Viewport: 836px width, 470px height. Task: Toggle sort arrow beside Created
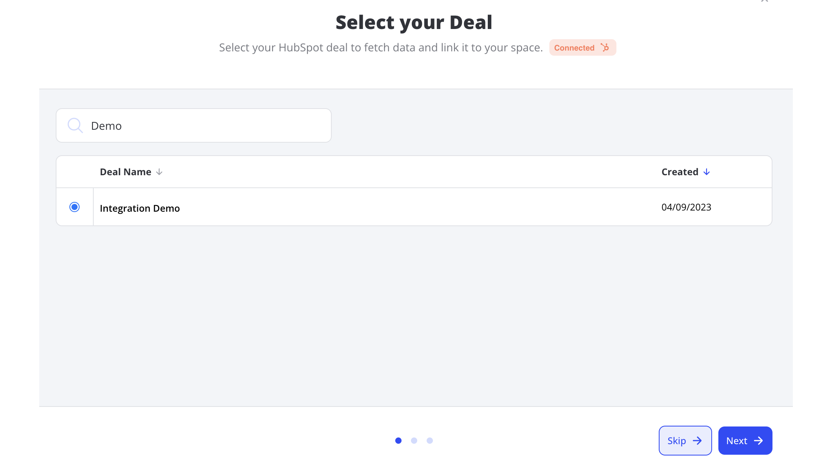(707, 172)
